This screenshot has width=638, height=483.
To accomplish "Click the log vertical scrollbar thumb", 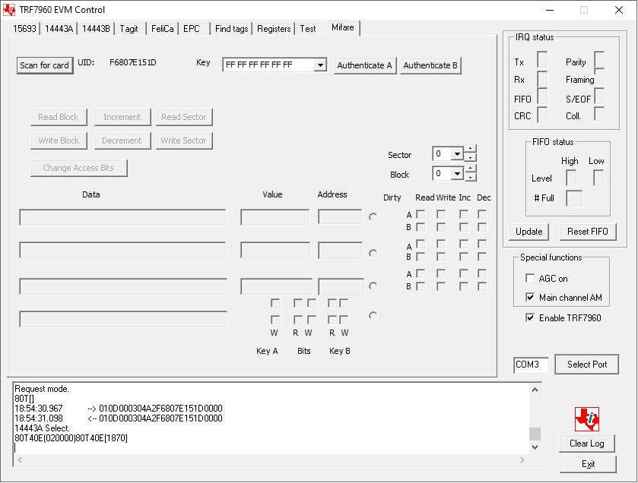I will click(535, 434).
